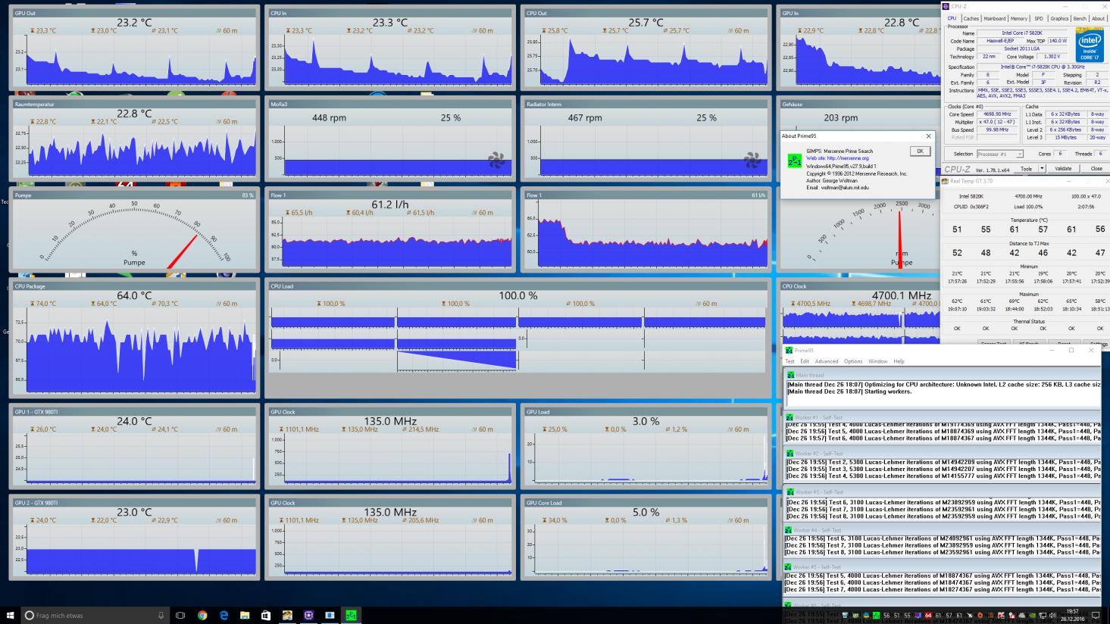Image resolution: width=1110 pixels, height=624 pixels.
Task: Click the fan icon in MoRa3 panel
Action: point(496,159)
